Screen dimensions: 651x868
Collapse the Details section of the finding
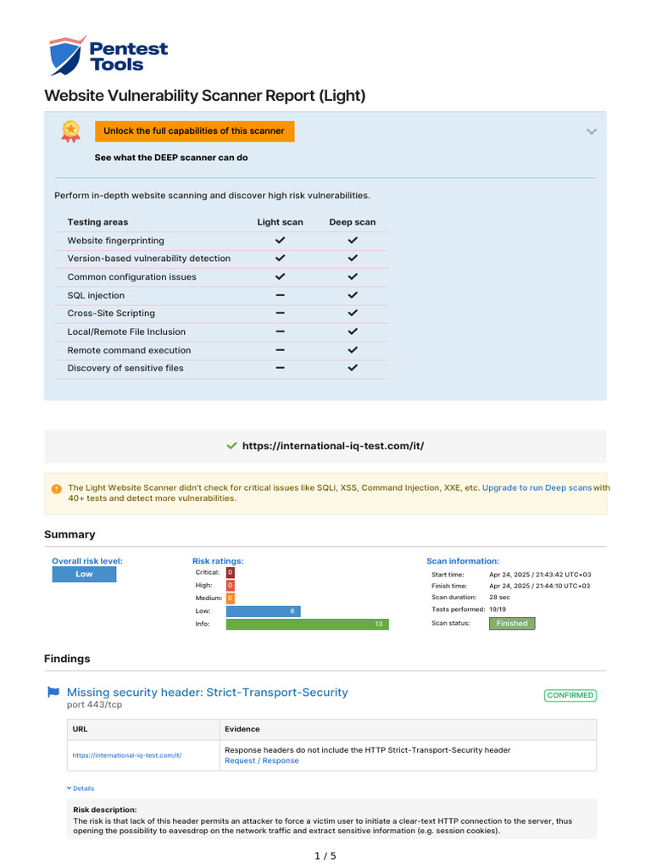pos(81,788)
